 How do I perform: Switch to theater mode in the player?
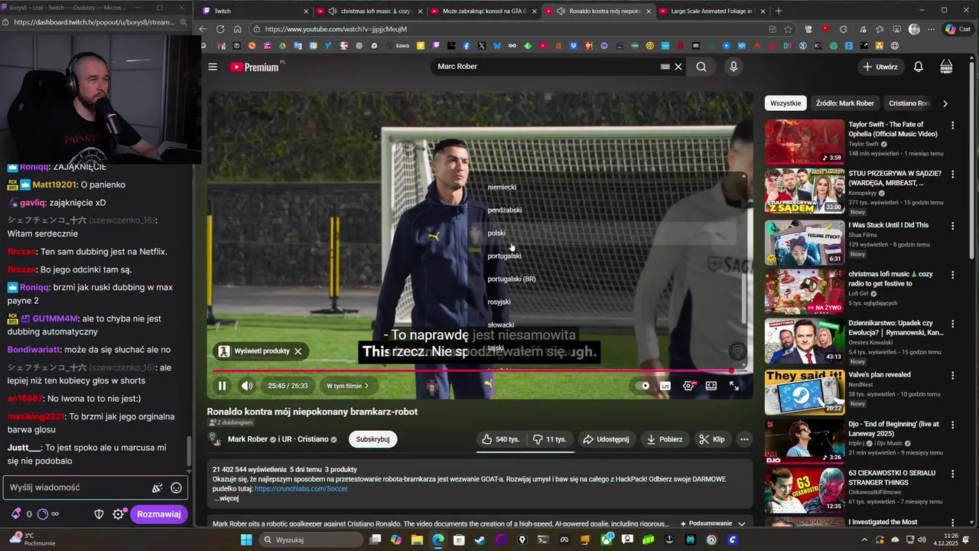click(711, 386)
